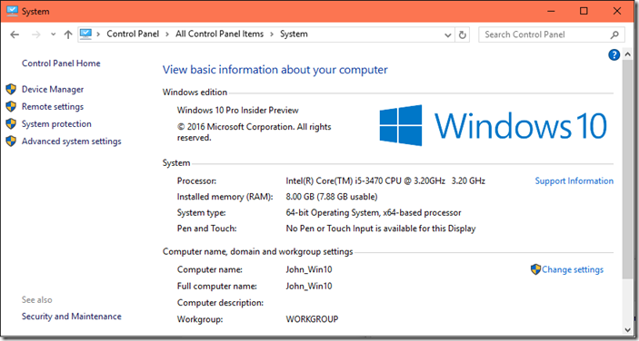Click the scrollbar down arrow
Image resolution: width=639 pixels, height=341 pixels.
(x=627, y=329)
